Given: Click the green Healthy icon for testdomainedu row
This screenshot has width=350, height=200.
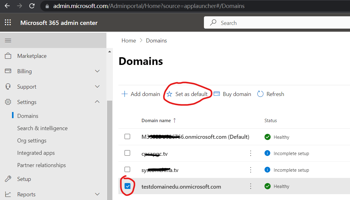Looking at the screenshot, I should (x=267, y=186).
